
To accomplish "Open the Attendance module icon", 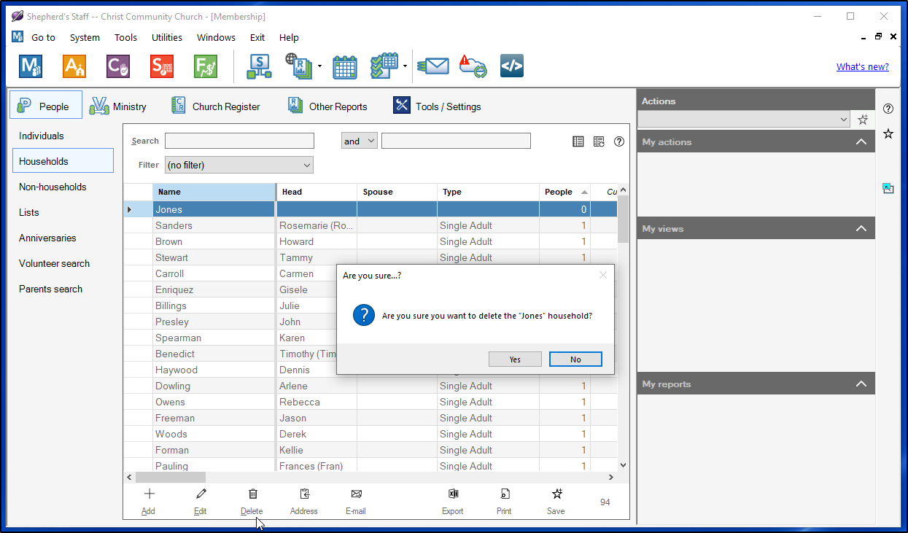I will (x=74, y=67).
